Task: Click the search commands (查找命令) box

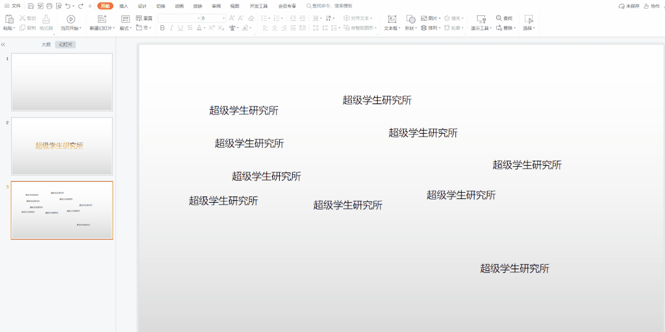Action: (x=329, y=6)
